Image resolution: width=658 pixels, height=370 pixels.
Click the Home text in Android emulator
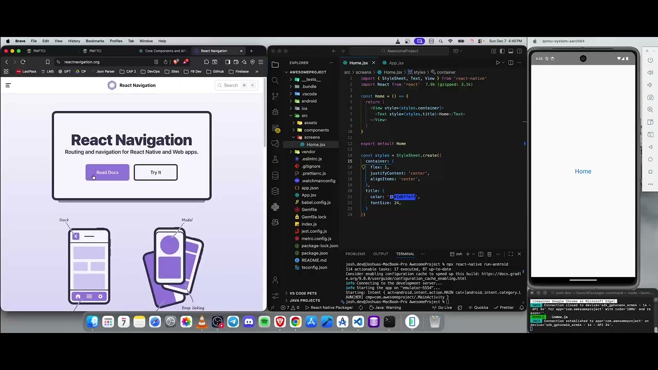(583, 172)
